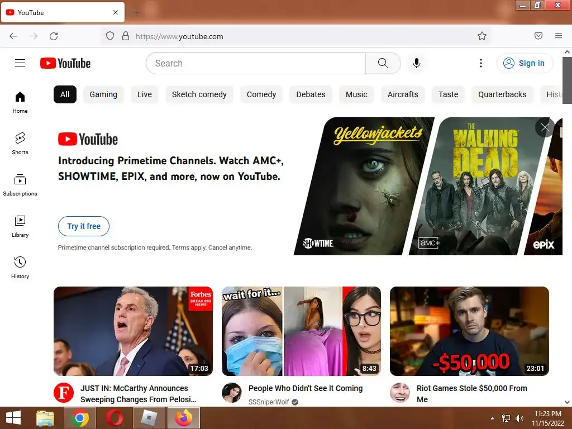Open Shorts in the sidebar
572x429 pixels.
pos(20,144)
